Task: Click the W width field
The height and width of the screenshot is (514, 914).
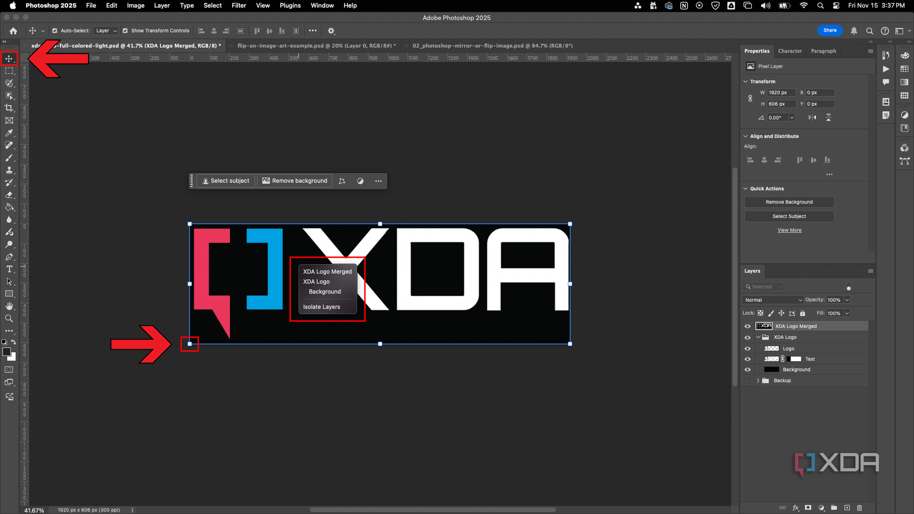Action: pos(781,92)
